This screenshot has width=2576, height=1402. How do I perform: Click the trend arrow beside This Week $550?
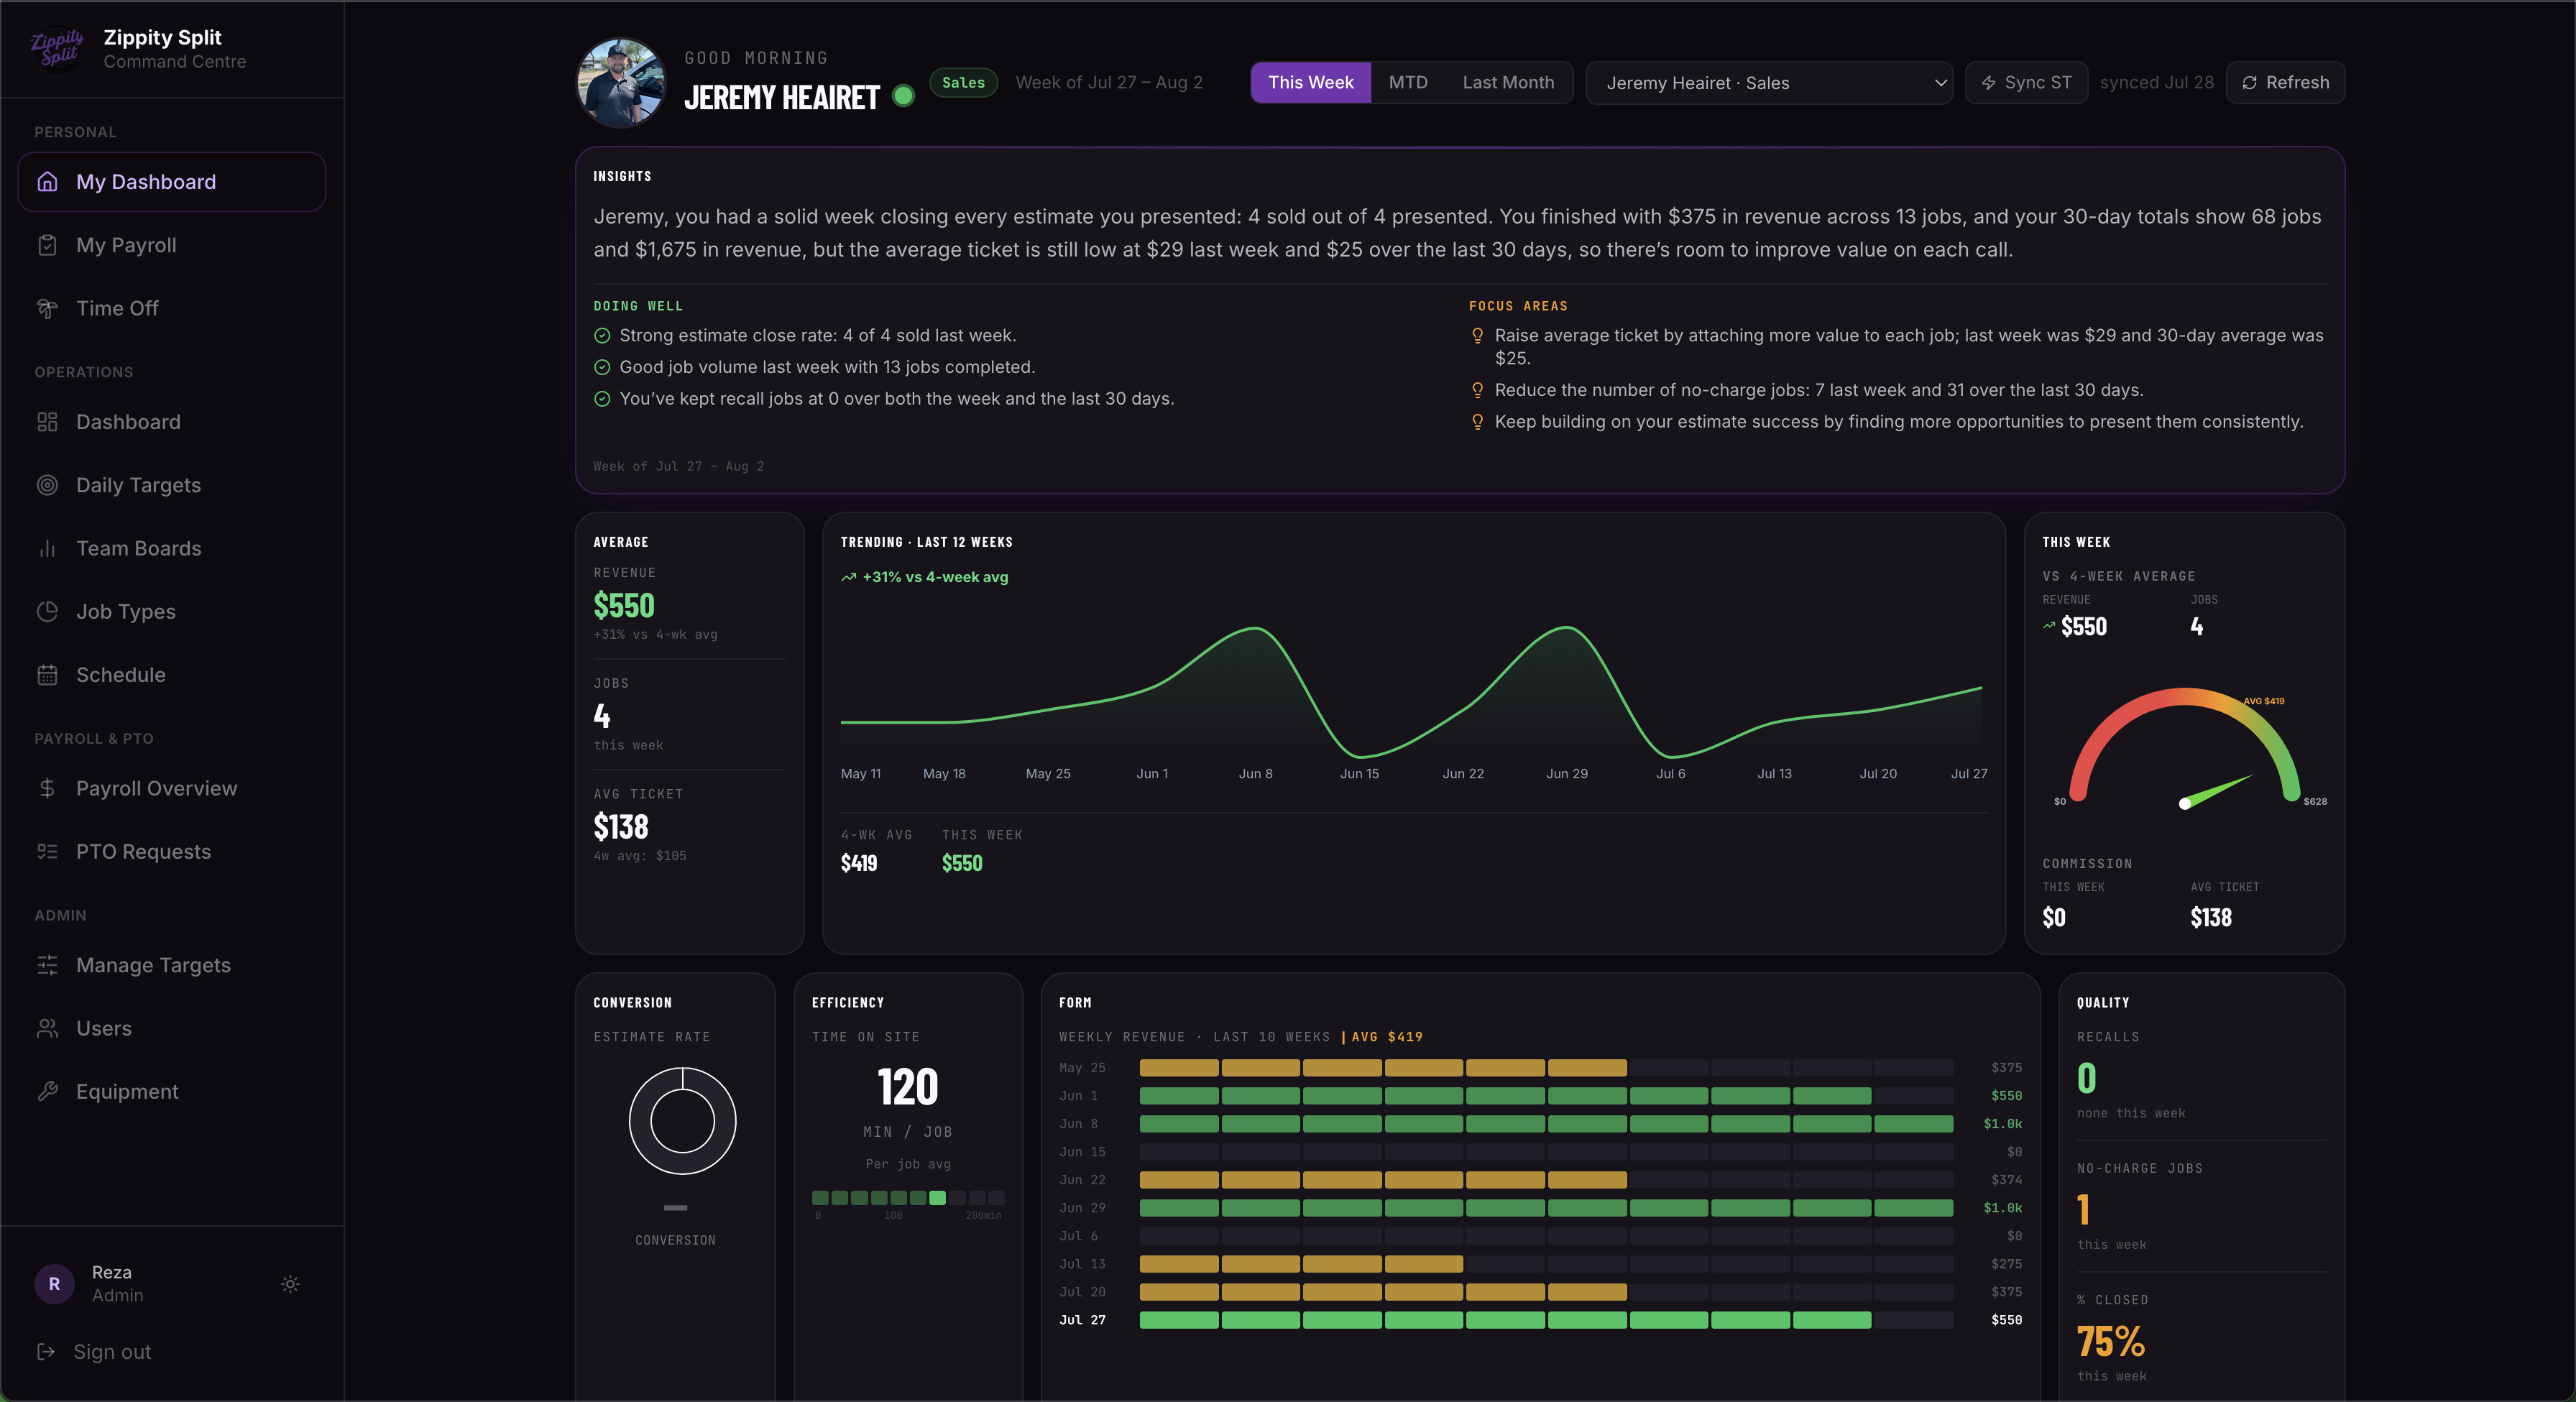tap(2049, 626)
